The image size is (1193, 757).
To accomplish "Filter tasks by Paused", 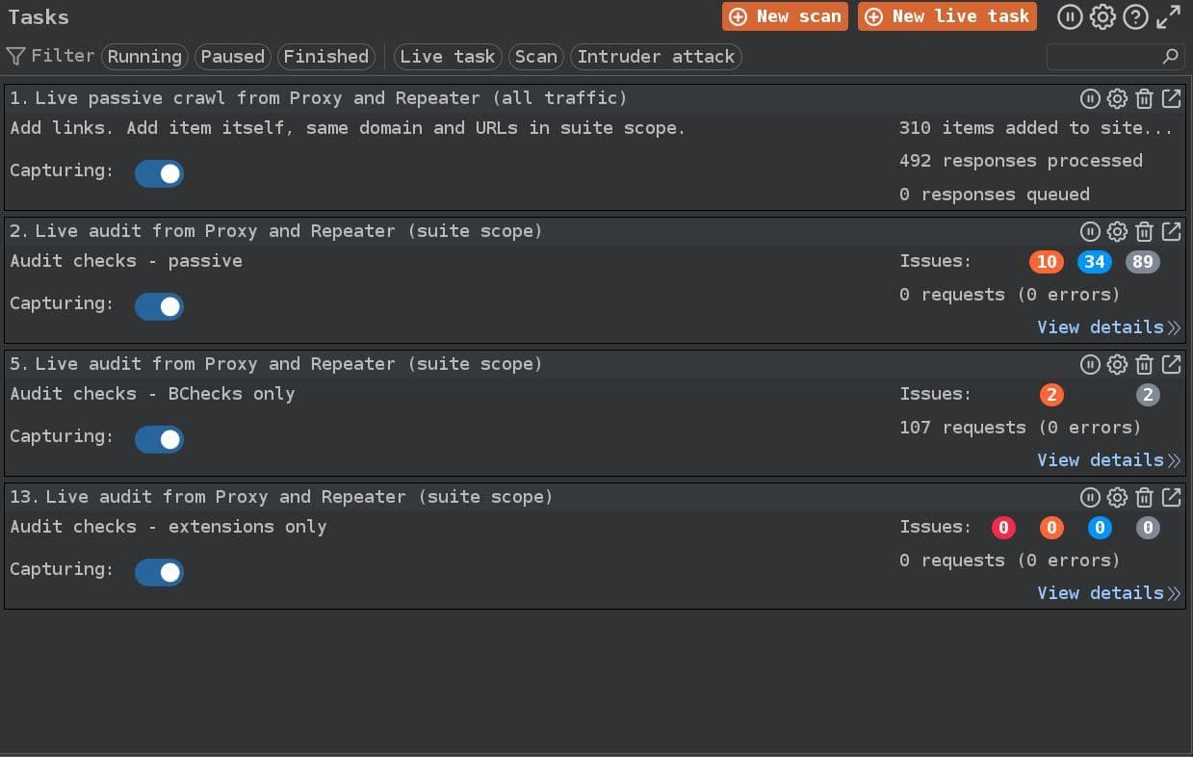I will 232,57.
